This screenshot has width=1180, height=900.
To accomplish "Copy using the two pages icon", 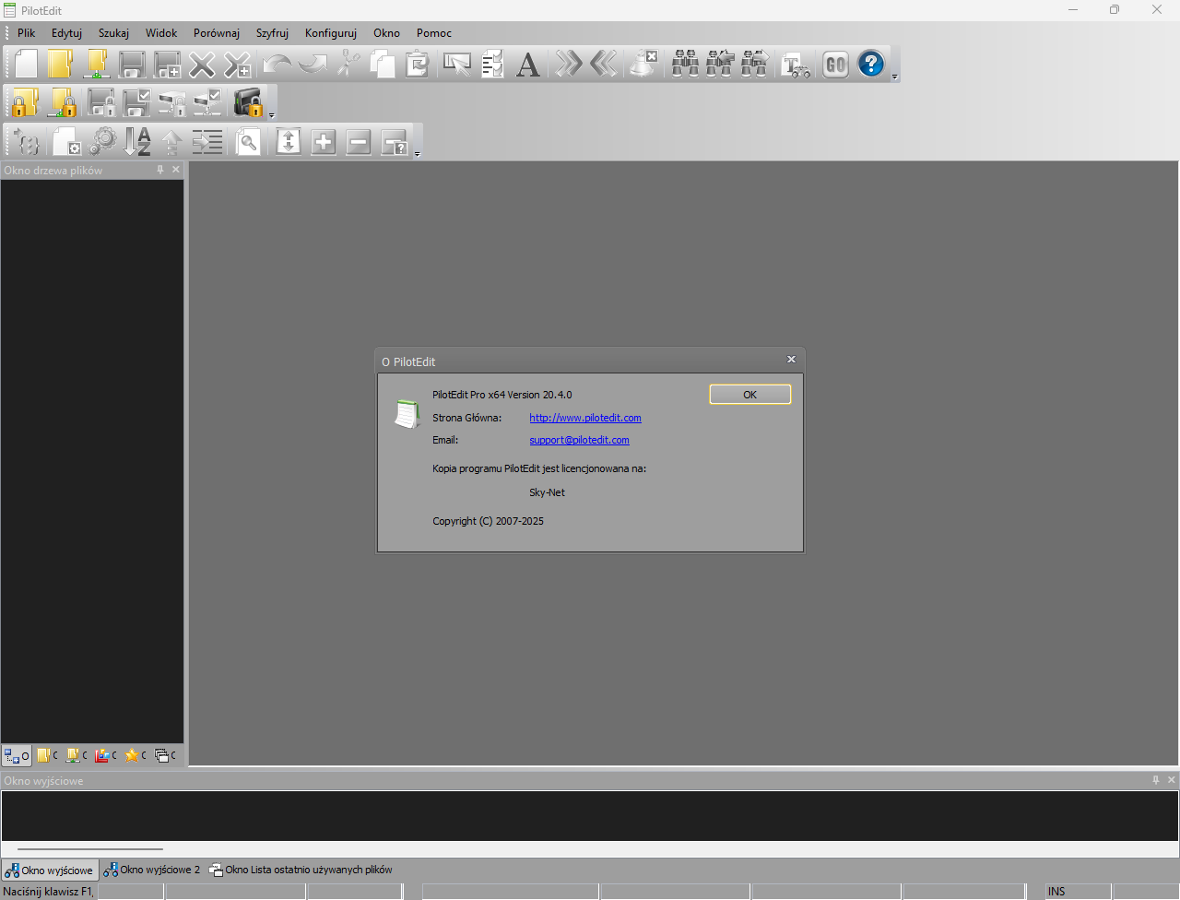I will click(383, 64).
